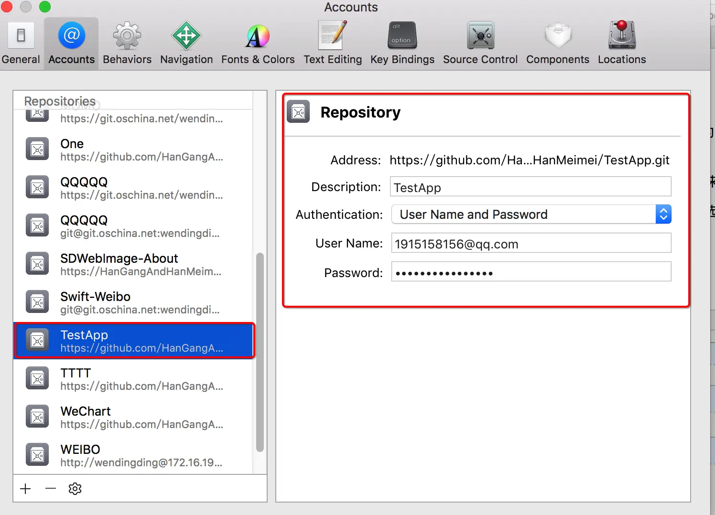The image size is (715, 515).
Task: Click the SDWebImage-About repository icon
Action: 37,264
